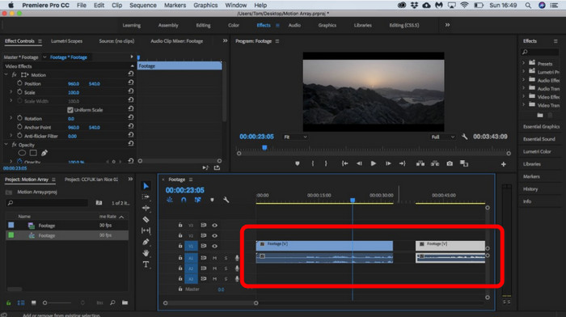
Task: Adjust Project panel thumbnail zoom slider
Action: point(45,302)
